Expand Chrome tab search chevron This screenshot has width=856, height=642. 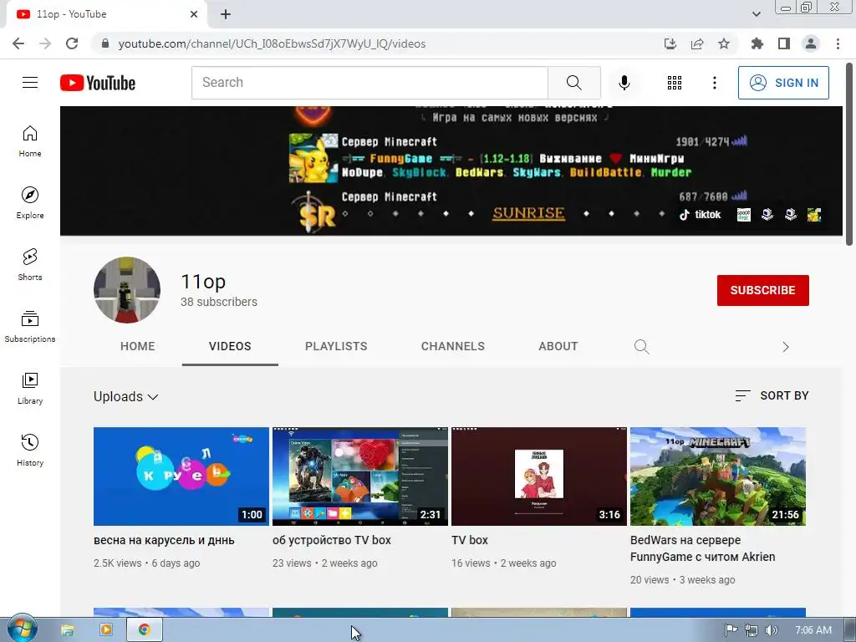tap(756, 14)
